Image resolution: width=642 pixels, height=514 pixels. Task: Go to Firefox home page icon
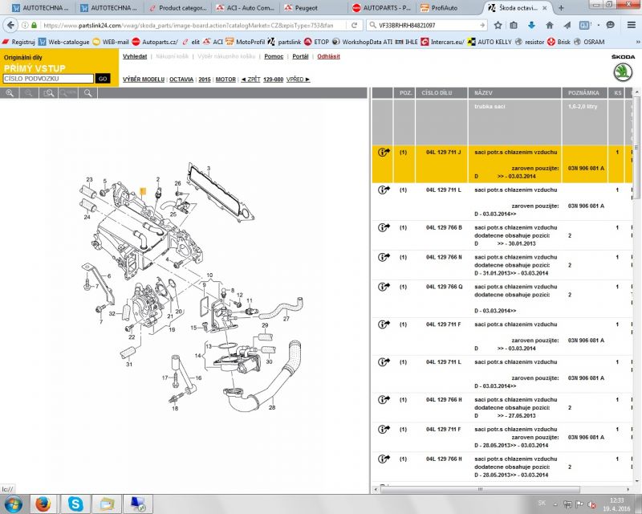point(550,25)
